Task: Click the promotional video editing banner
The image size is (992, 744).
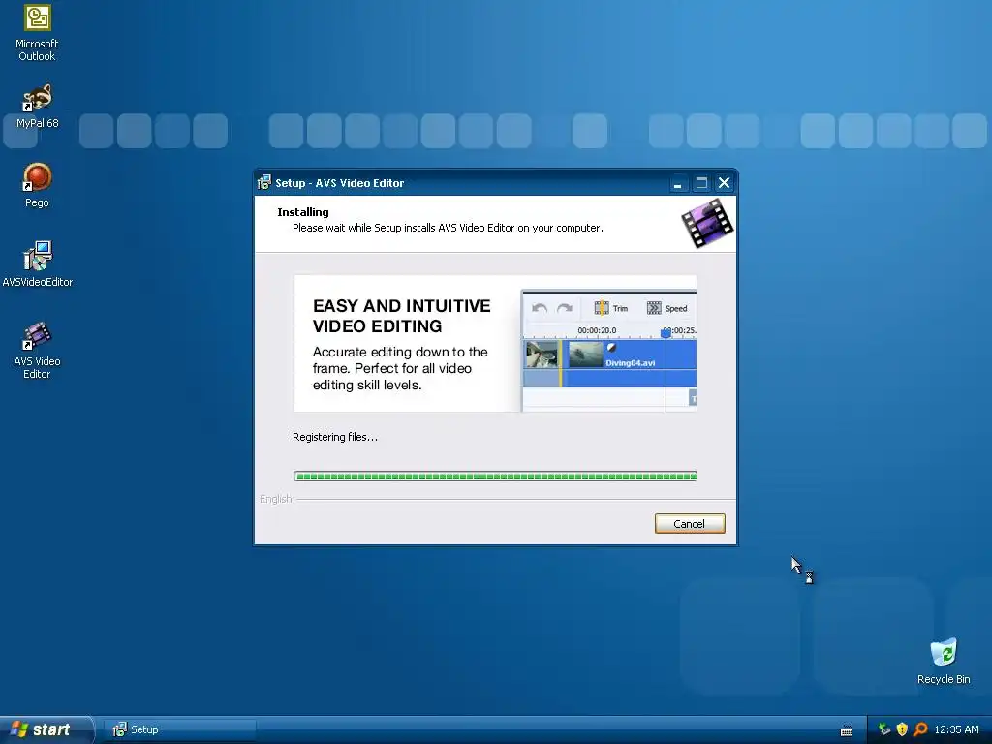Action: point(495,344)
